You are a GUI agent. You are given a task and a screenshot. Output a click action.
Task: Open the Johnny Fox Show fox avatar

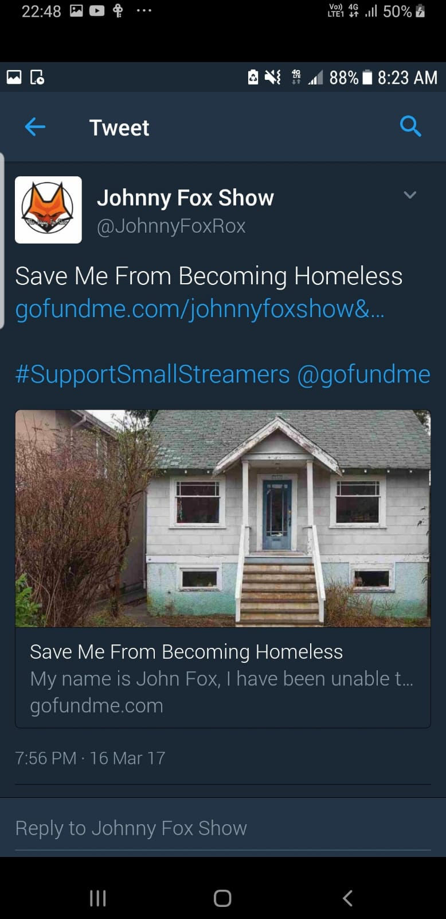click(48, 210)
